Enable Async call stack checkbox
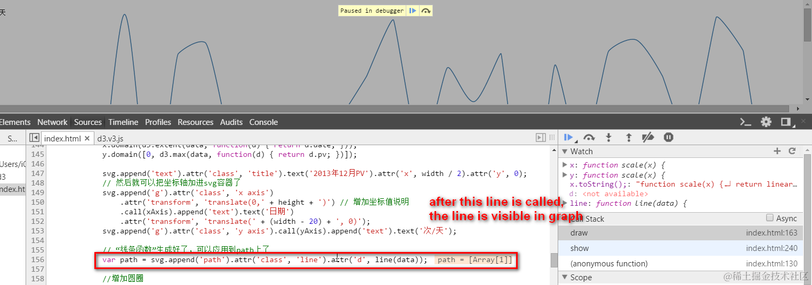The image size is (812, 285). click(769, 218)
